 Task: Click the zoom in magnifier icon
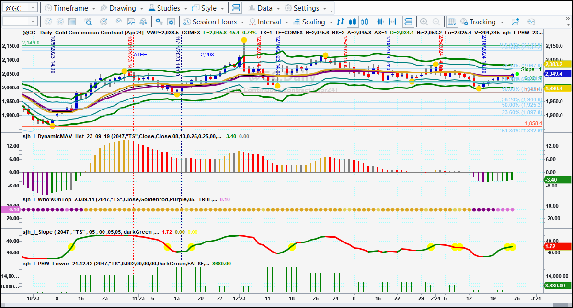[424, 22]
